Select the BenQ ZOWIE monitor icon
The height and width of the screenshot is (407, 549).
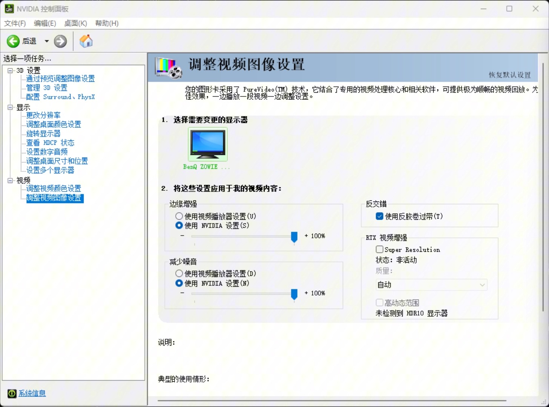pos(208,144)
